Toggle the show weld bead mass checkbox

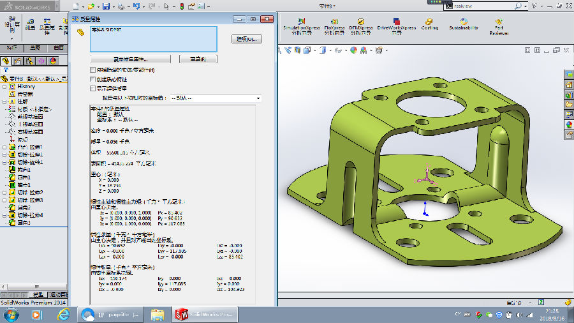(x=93, y=88)
